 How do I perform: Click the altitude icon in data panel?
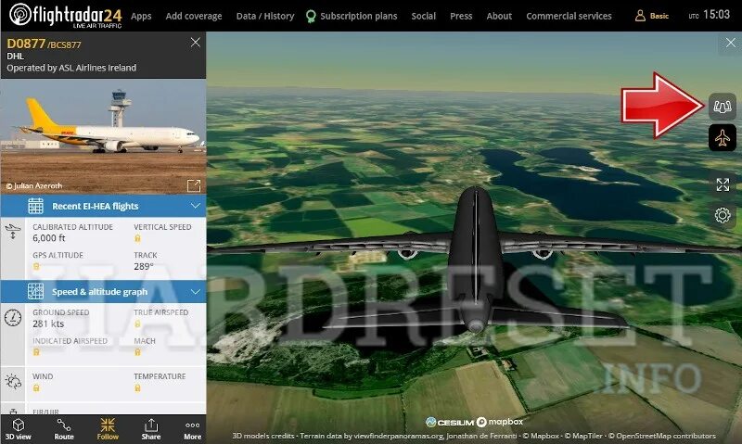(13, 231)
